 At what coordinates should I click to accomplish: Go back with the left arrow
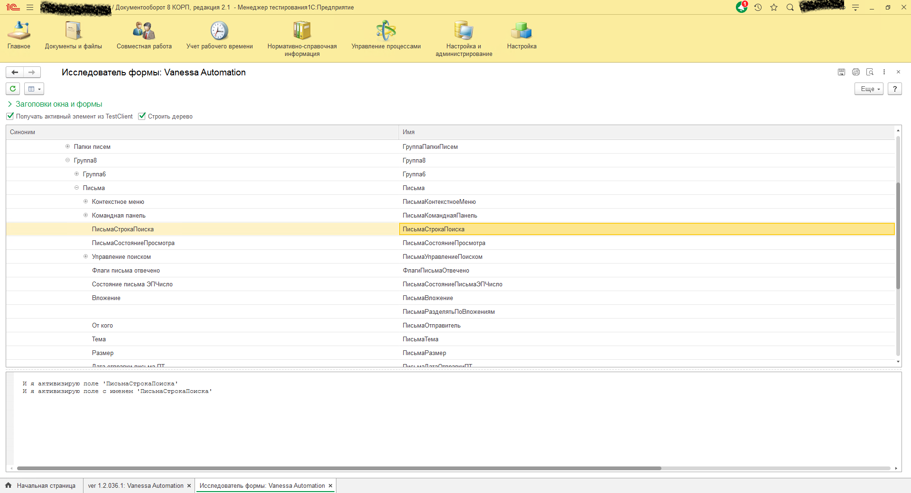point(15,72)
